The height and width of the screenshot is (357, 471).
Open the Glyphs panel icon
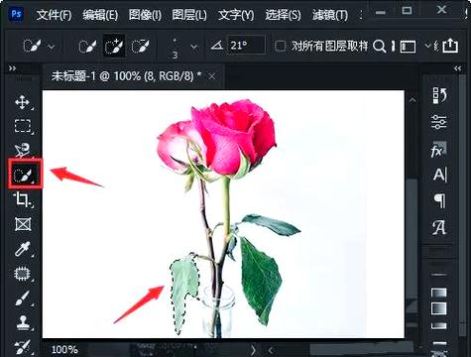pos(439,227)
